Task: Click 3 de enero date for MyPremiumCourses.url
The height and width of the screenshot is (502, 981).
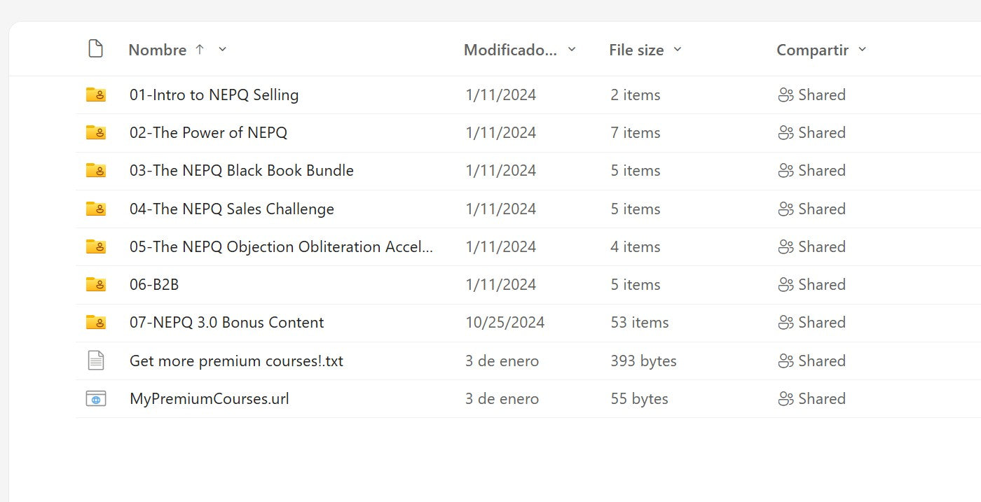Action: coord(502,398)
